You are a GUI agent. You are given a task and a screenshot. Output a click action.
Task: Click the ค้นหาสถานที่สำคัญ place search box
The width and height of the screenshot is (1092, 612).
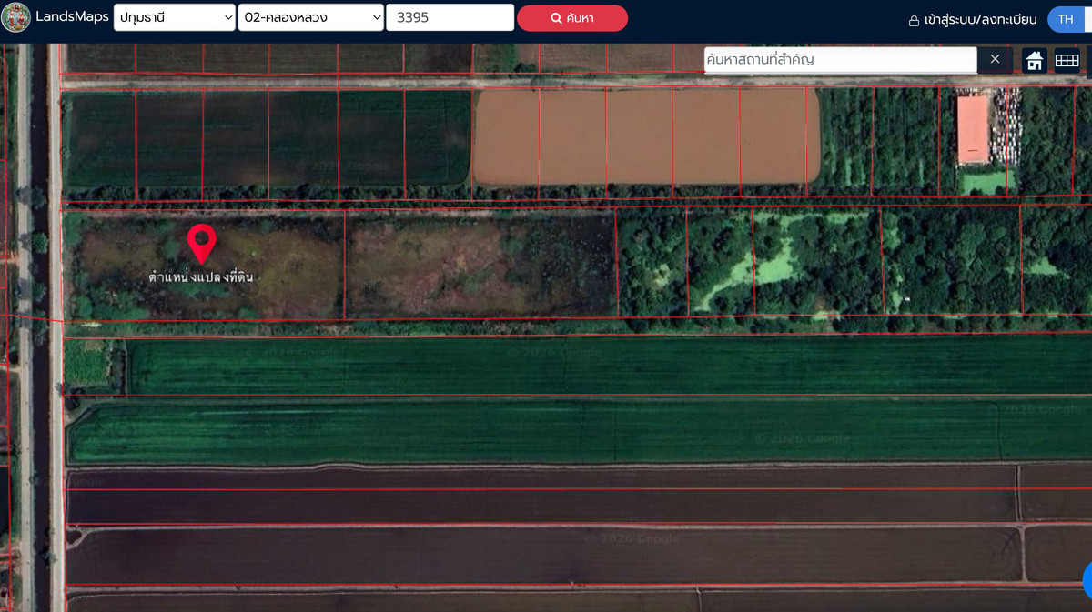pos(839,59)
